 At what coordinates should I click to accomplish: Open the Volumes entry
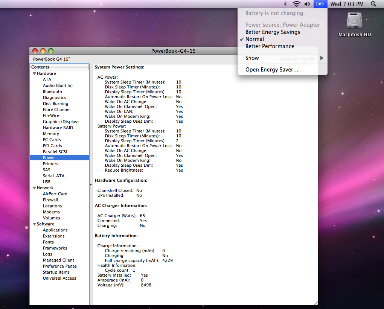click(x=59, y=218)
